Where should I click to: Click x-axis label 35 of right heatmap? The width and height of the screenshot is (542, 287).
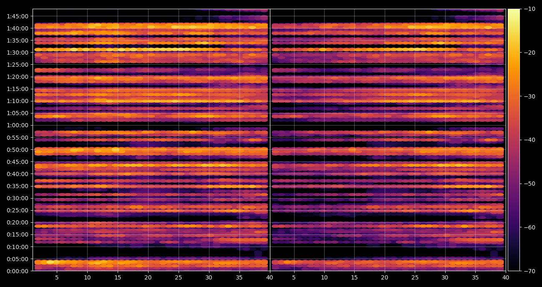(475, 277)
